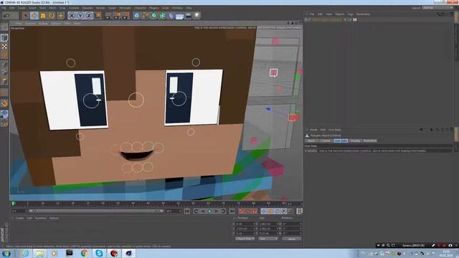Go to end of animation

point(232,211)
